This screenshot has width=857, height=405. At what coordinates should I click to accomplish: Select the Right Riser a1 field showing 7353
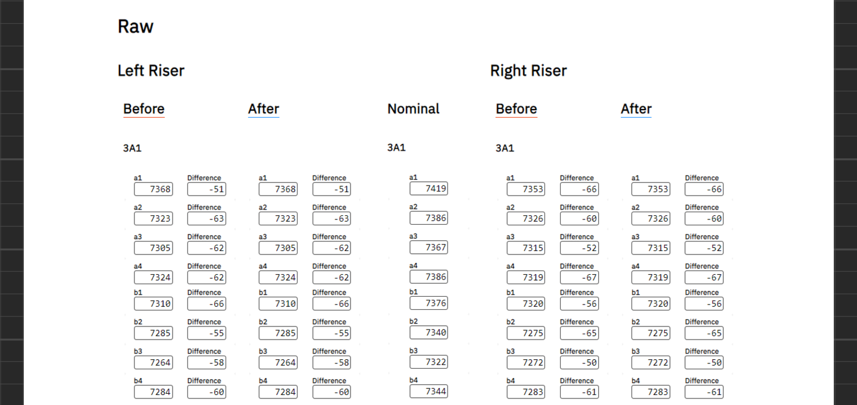point(526,189)
